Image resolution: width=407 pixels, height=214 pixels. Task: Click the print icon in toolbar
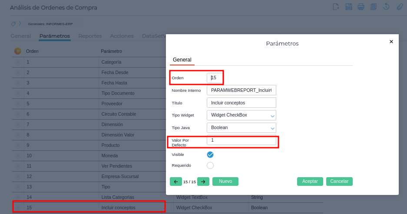361,6
